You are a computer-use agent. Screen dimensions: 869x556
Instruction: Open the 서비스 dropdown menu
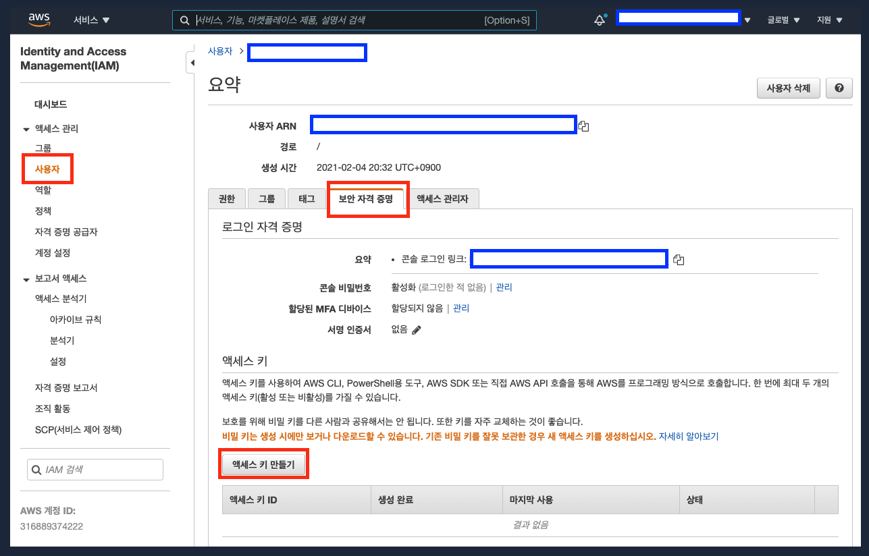tap(92, 20)
